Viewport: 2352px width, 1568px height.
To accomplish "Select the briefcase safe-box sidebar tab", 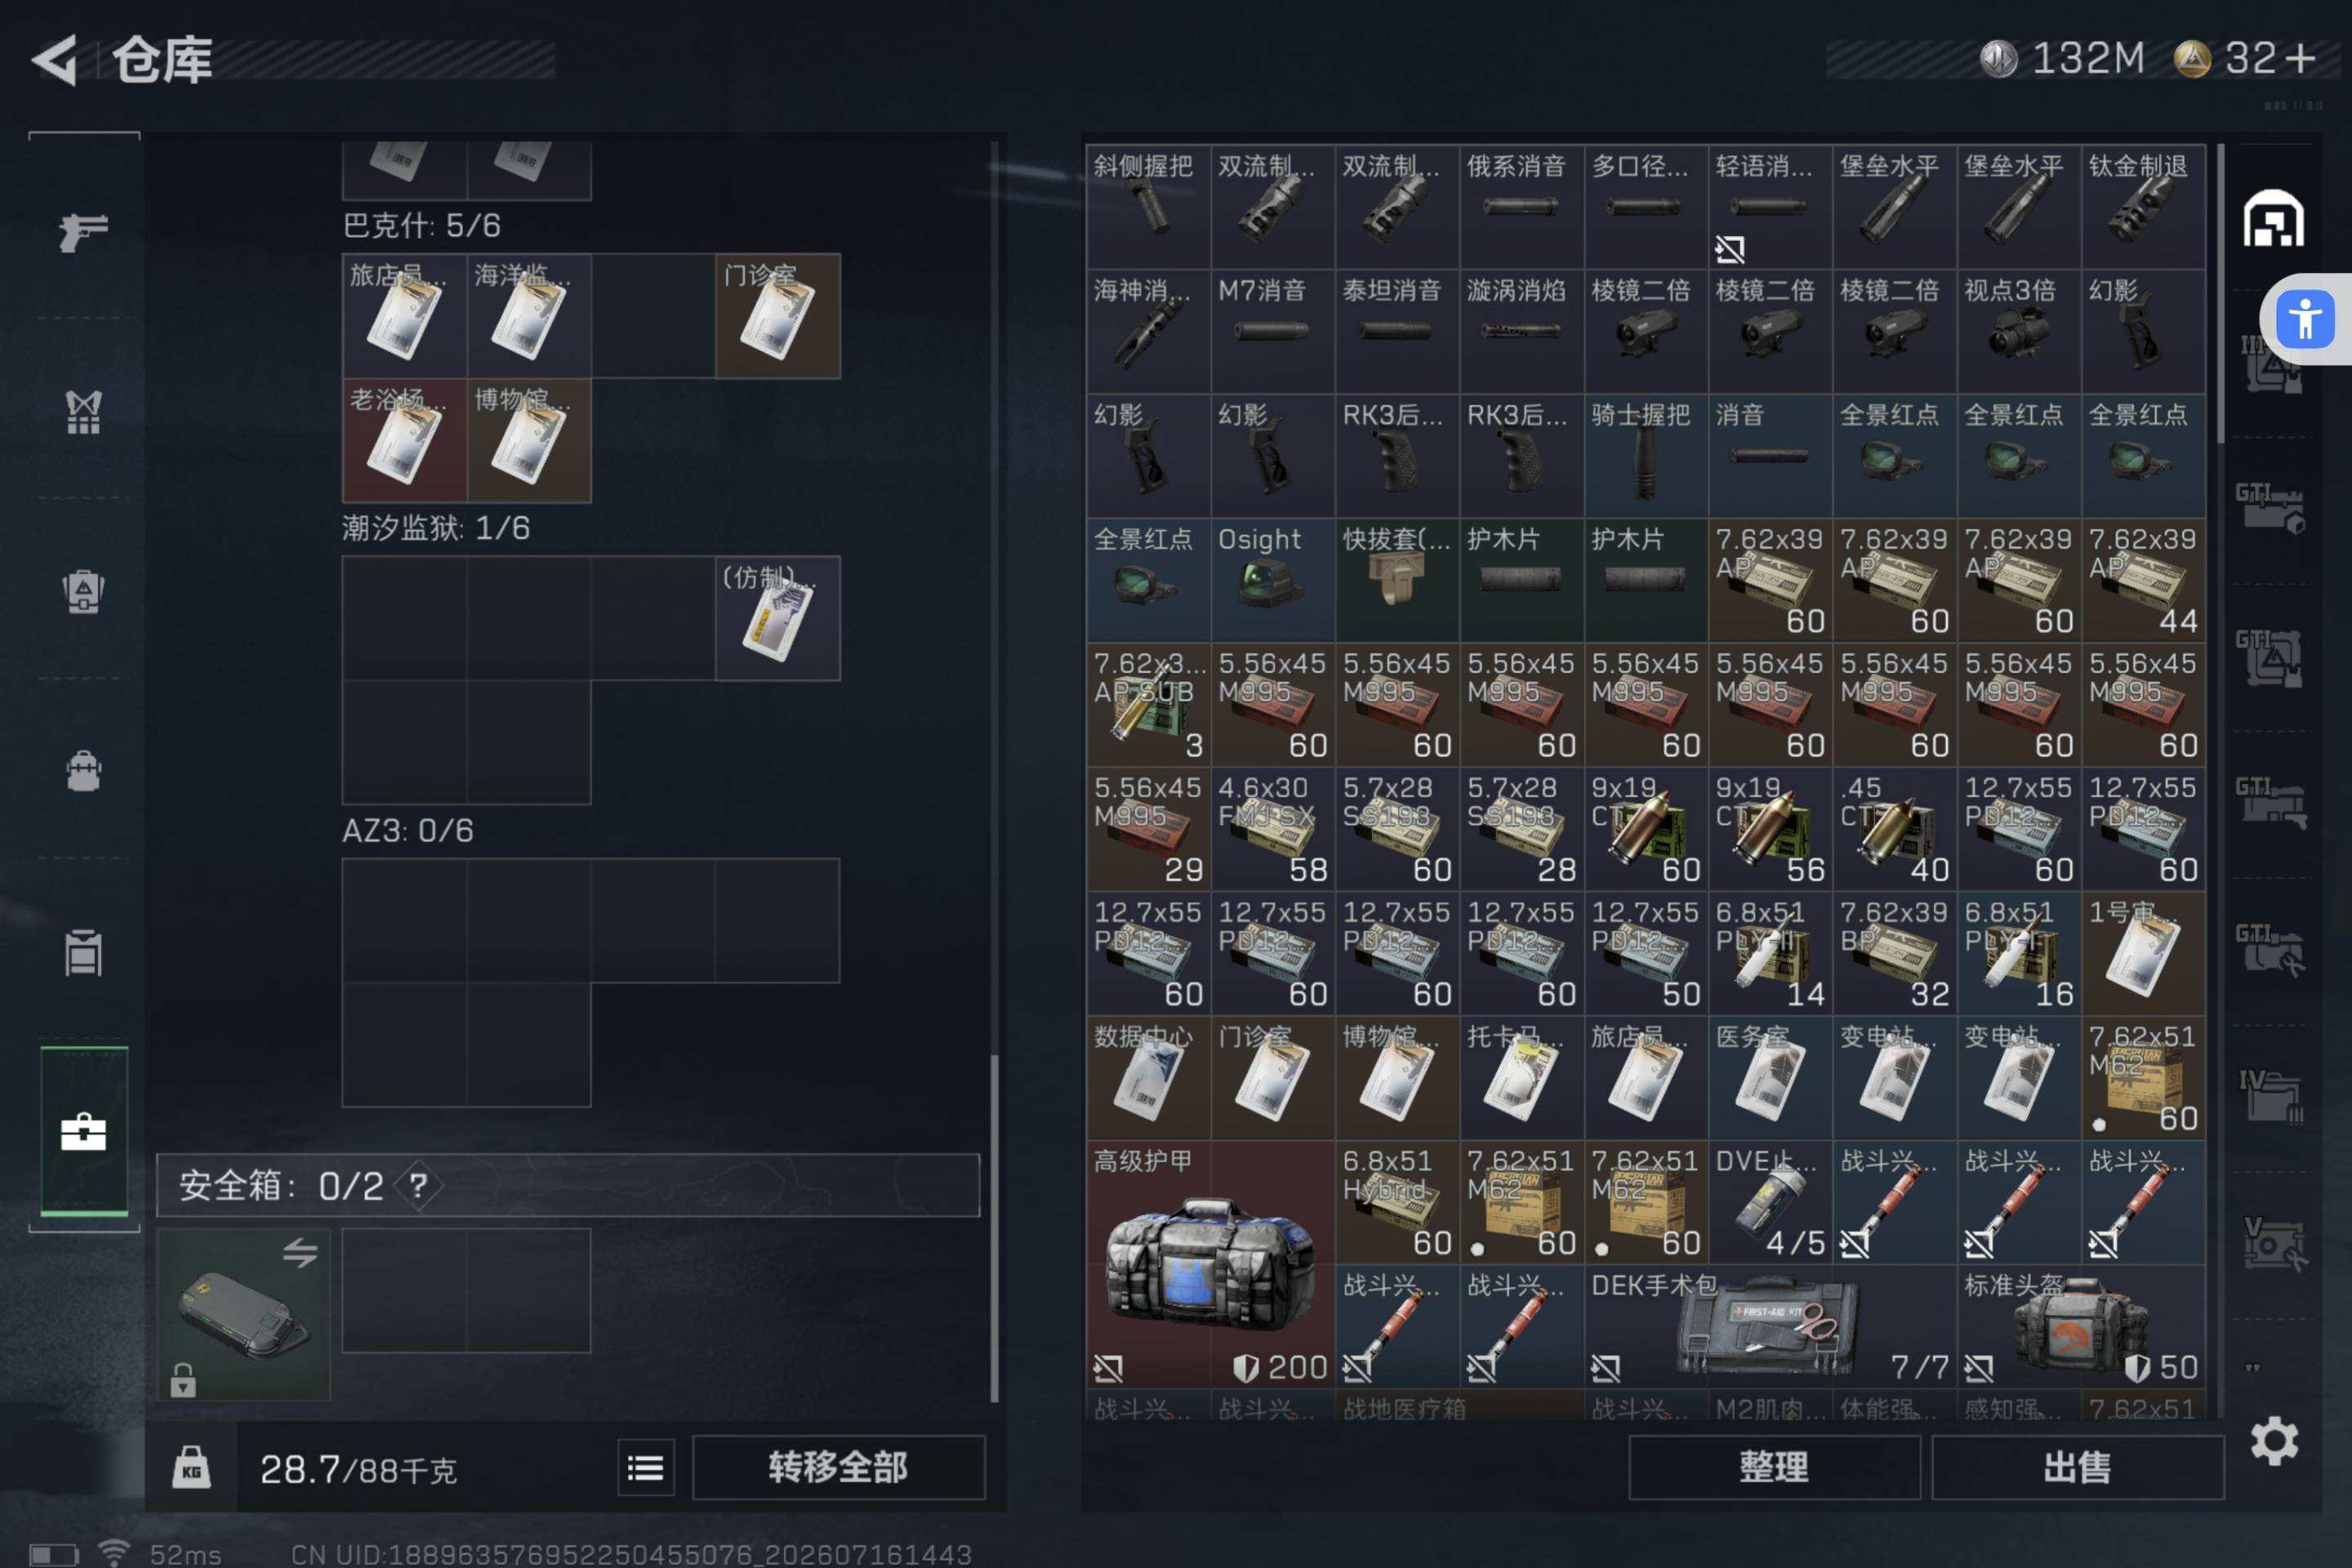I will 84,1131.
